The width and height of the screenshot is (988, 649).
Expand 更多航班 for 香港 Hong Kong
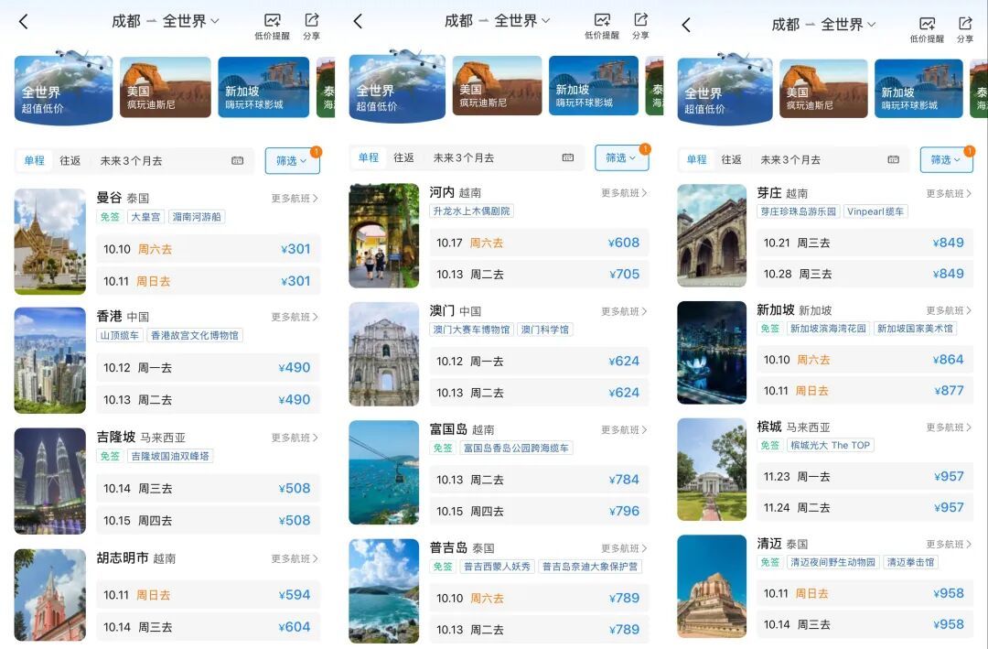295,317
